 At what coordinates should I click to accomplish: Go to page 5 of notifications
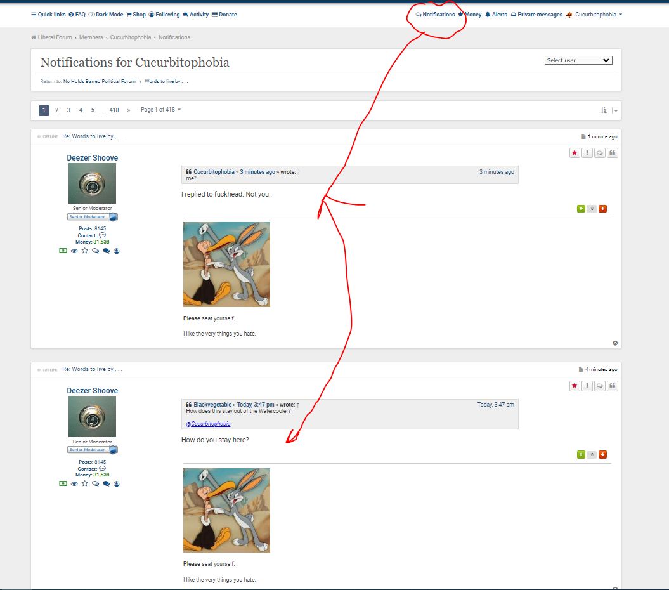[93, 110]
